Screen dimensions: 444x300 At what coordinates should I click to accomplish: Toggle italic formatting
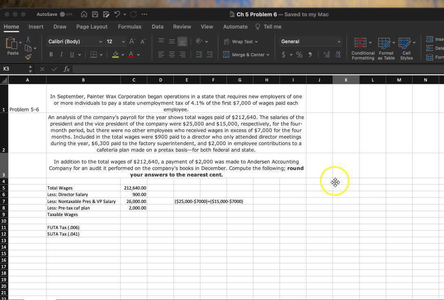62,55
